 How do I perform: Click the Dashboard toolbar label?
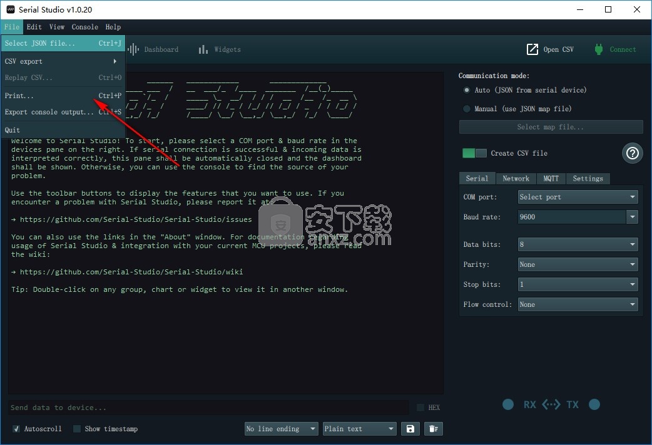coord(161,49)
